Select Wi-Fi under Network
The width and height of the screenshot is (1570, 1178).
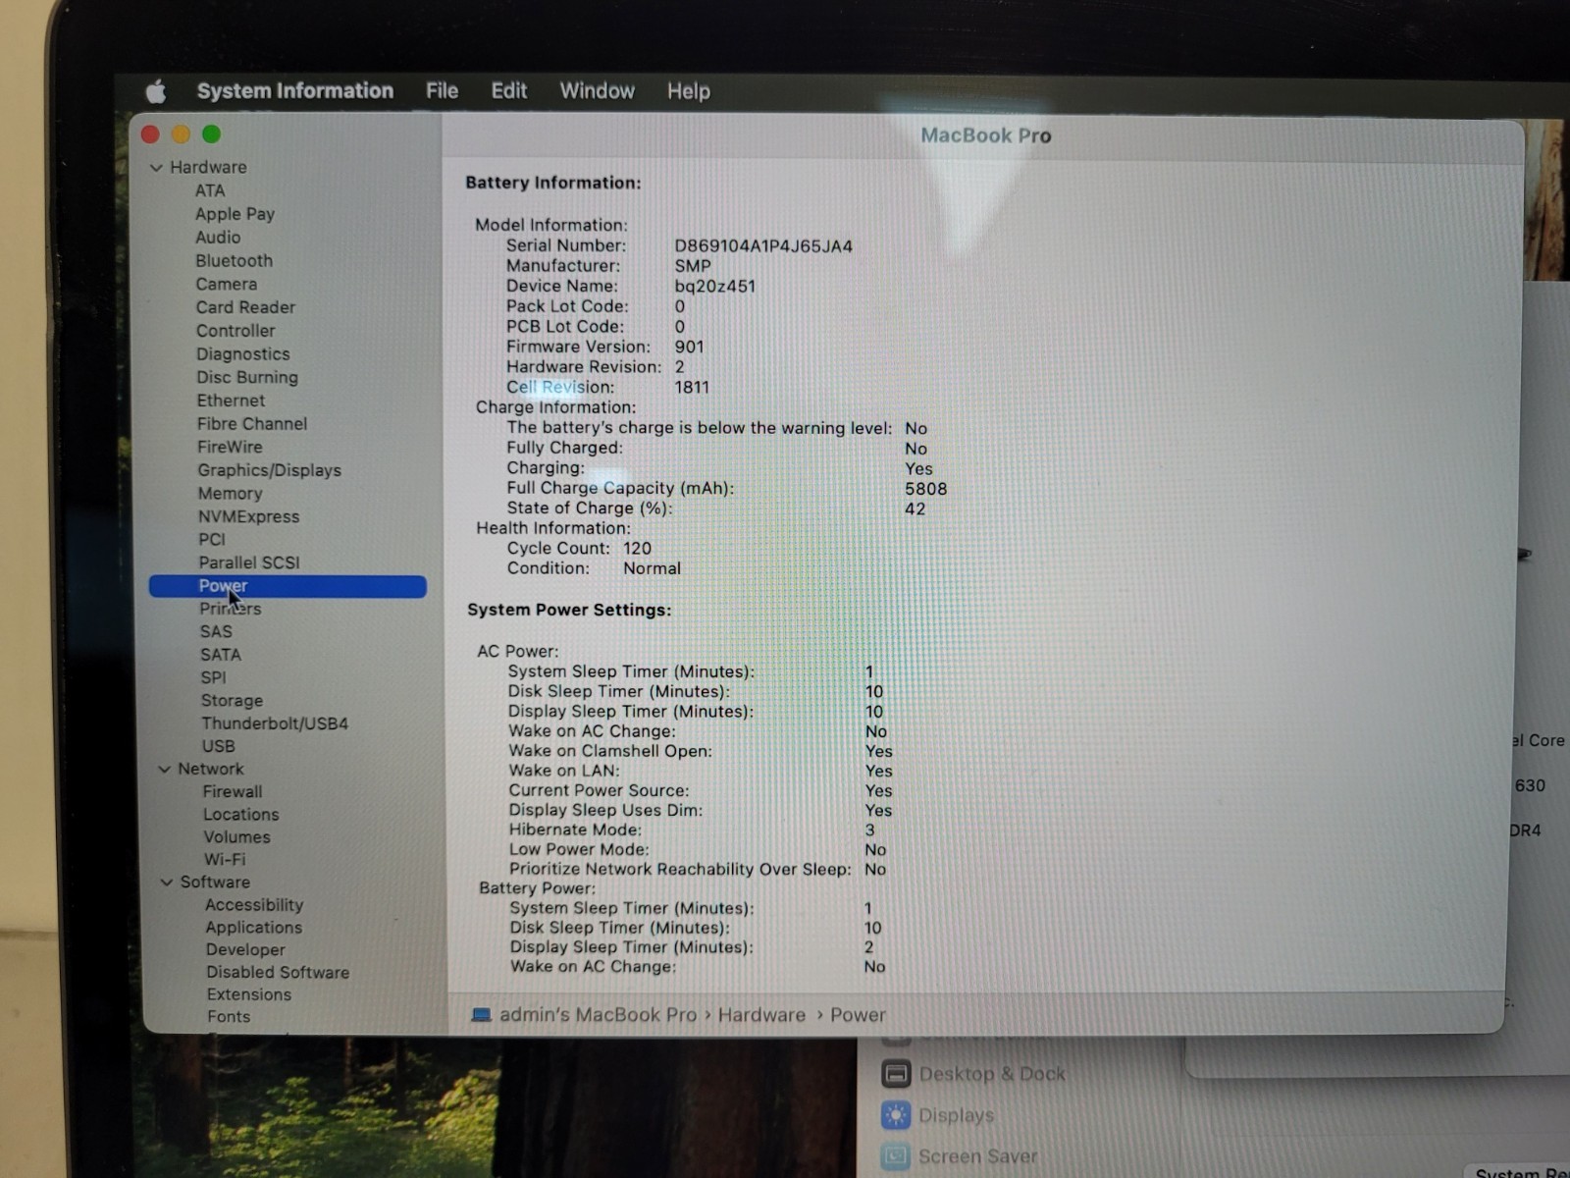[x=225, y=860]
